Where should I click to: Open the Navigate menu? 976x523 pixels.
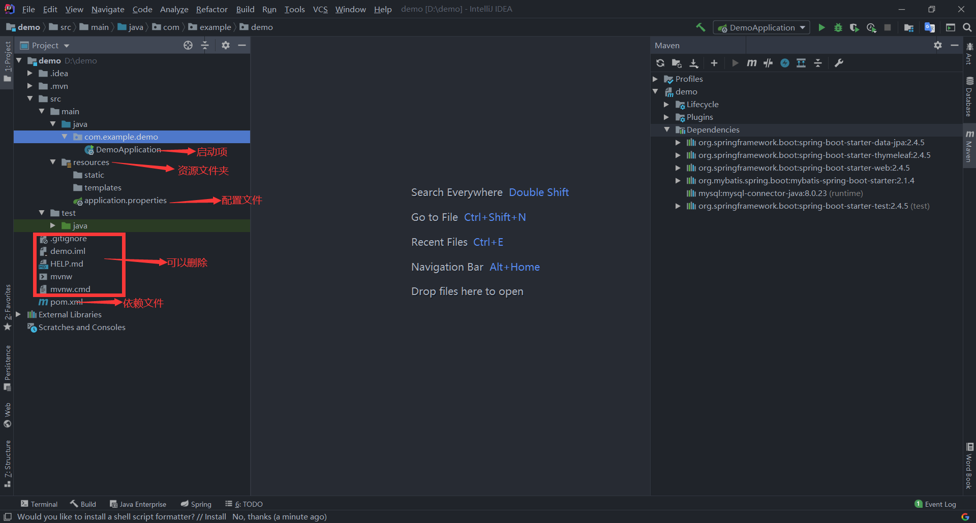(108, 9)
